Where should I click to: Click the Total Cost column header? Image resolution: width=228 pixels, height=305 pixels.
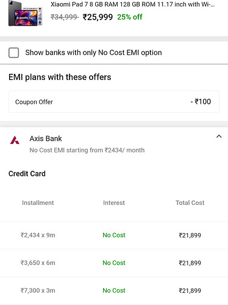tap(190, 203)
